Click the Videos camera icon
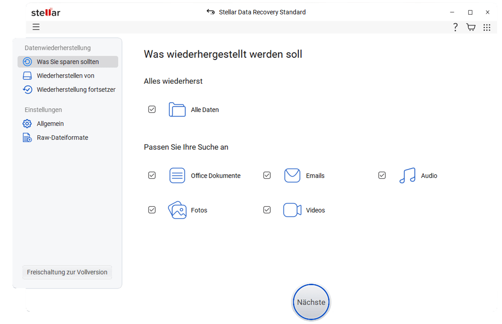The height and width of the screenshot is (324, 502). point(292,210)
